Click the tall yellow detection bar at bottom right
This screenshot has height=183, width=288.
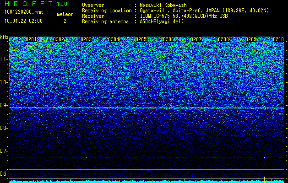264,179
